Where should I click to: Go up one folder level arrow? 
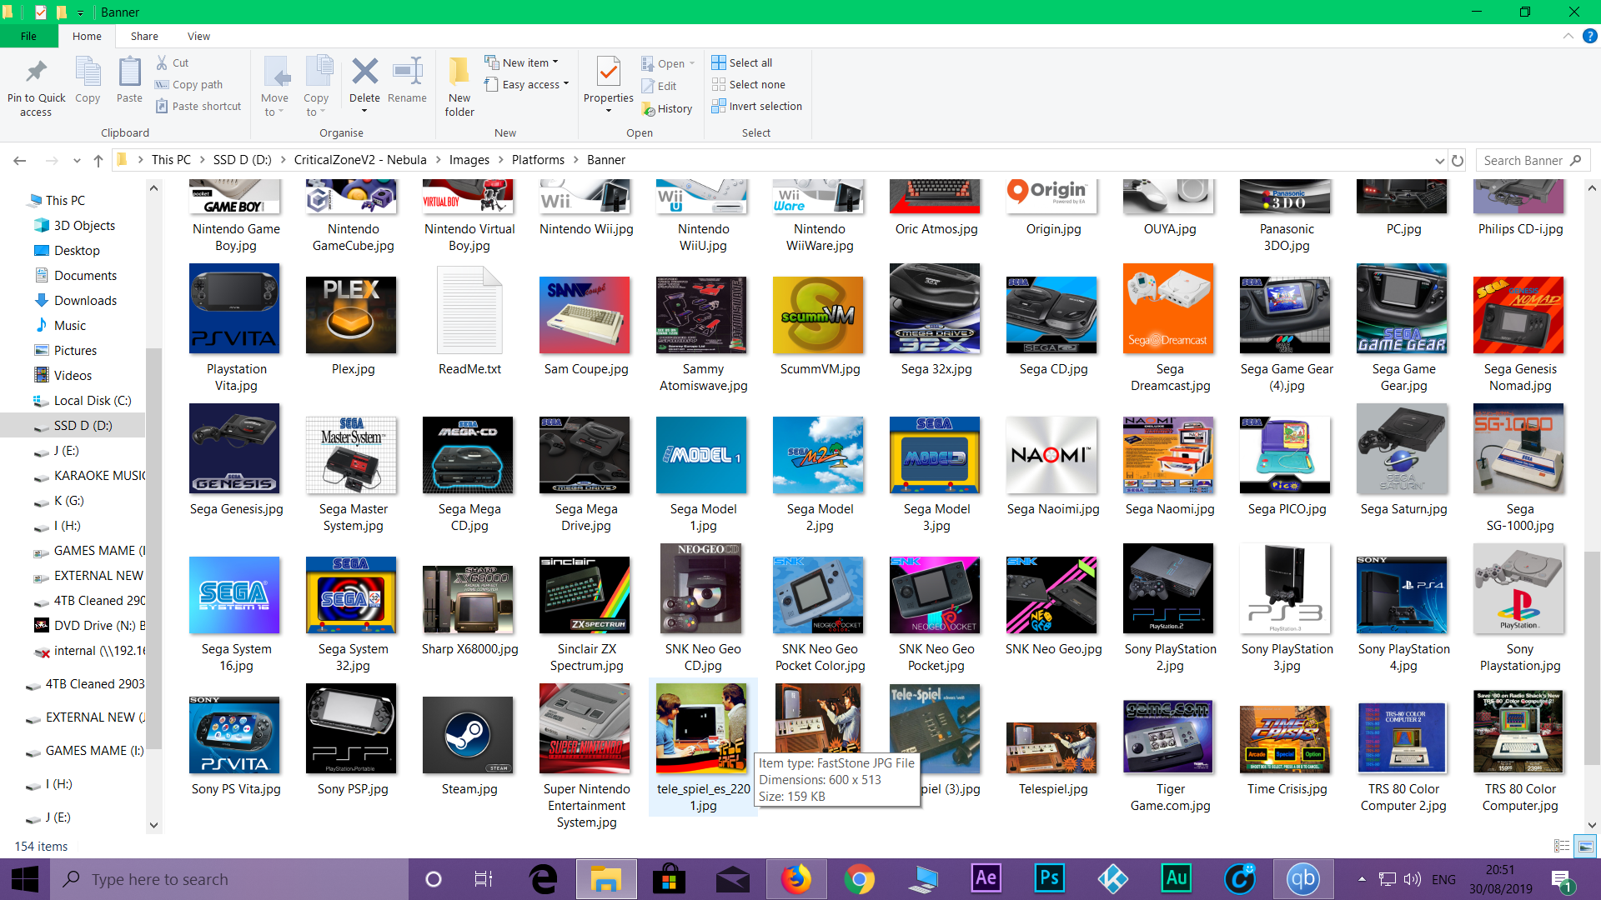tap(98, 160)
